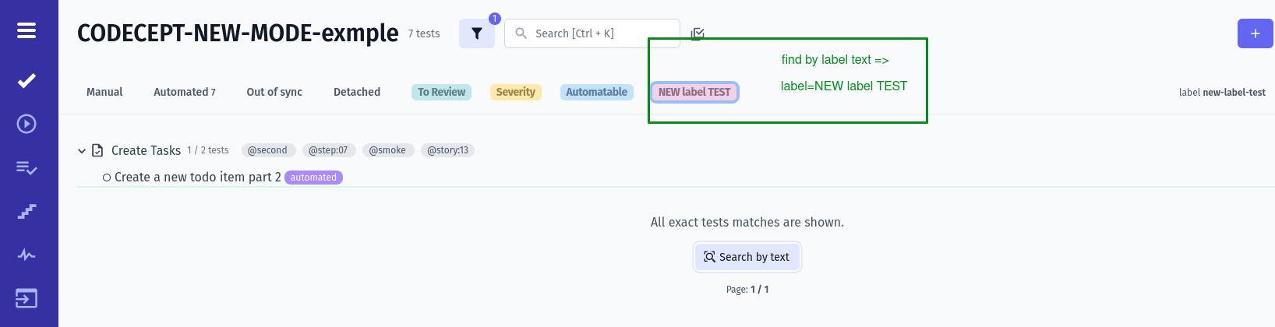Switch to the Automated tab
The height and width of the screenshot is (327, 1275).
coord(184,92)
